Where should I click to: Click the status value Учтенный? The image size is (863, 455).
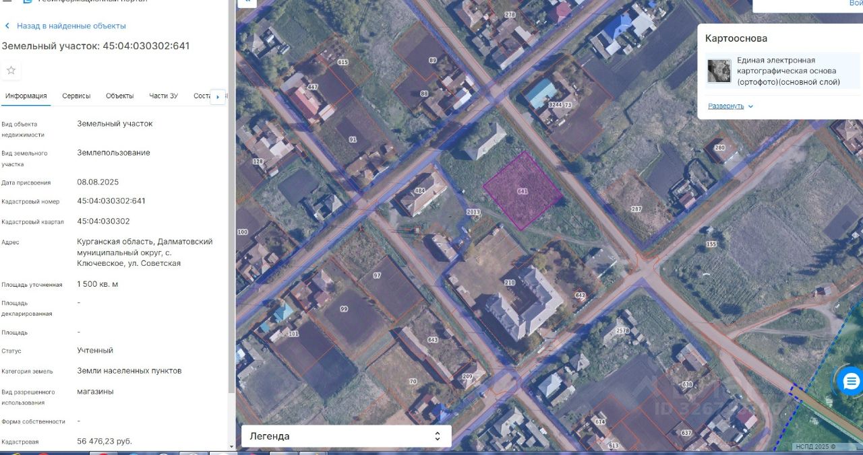point(95,350)
